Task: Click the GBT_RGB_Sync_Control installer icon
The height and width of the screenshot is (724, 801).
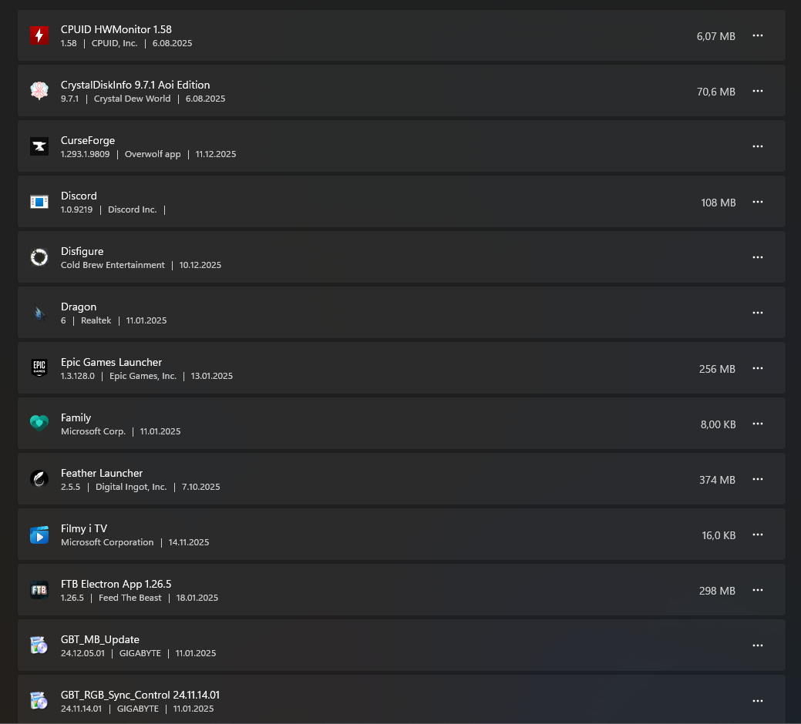Action: point(39,701)
